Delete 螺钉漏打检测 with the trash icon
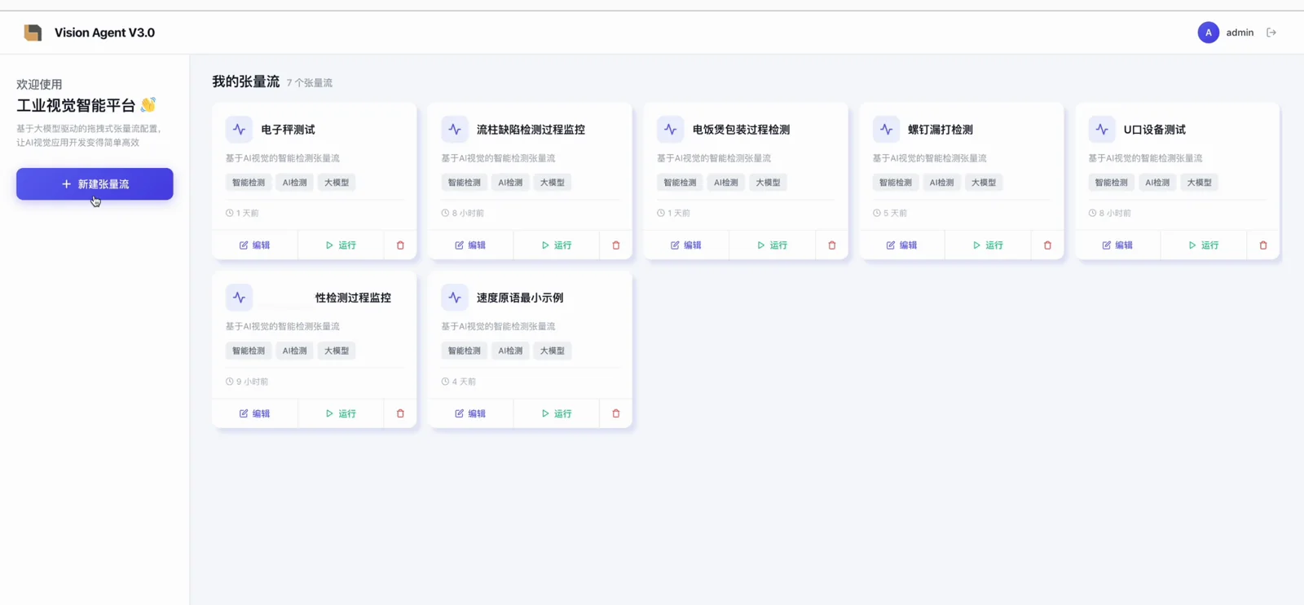1304x605 pixels. (1047, 245)
